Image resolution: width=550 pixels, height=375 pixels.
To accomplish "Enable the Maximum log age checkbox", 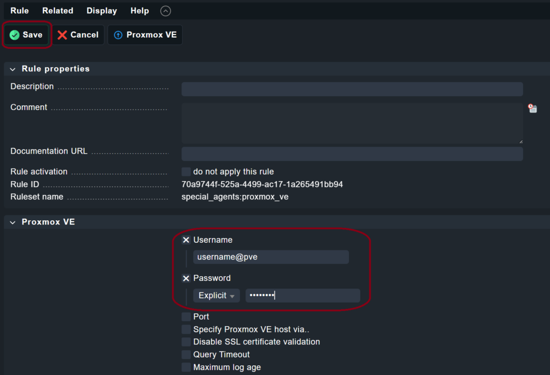I will coord(186,367).
